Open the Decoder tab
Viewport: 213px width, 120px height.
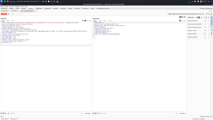pyautogui.click(x=55, y=9)
